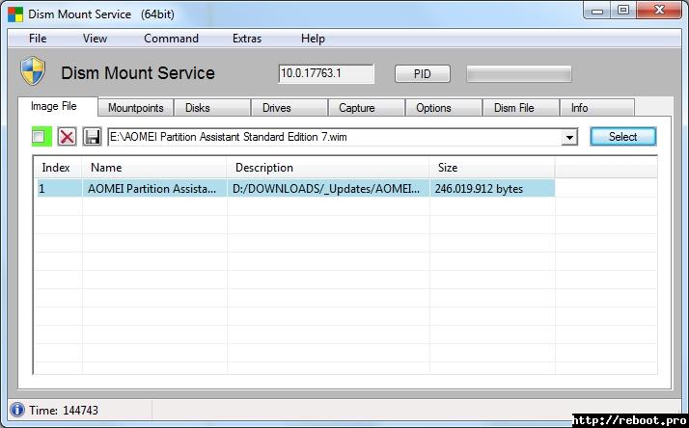Click the Windows logo icon in title bar
Image resolution: width=689 pixels, height=428 pixels.
[15, 14]
